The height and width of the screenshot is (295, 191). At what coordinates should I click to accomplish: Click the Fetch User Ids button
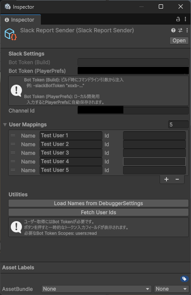tap(99, 213)
